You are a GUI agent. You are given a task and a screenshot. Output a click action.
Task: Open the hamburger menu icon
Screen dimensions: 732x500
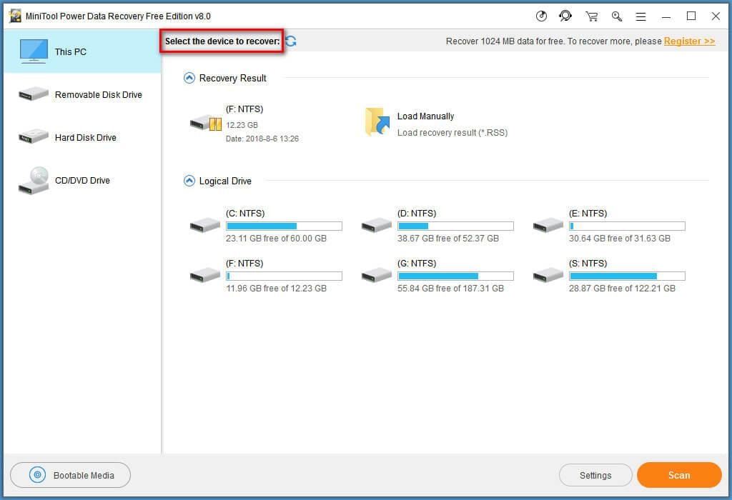tap(641, 17)
